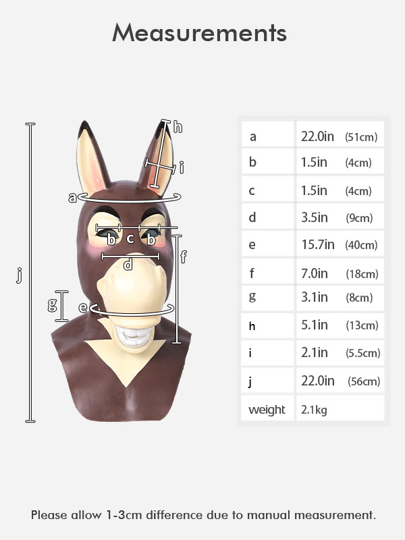Click the donkey mask's white teeth
Image resolution: width=405 pixels, height=540 pixels.
134,336
